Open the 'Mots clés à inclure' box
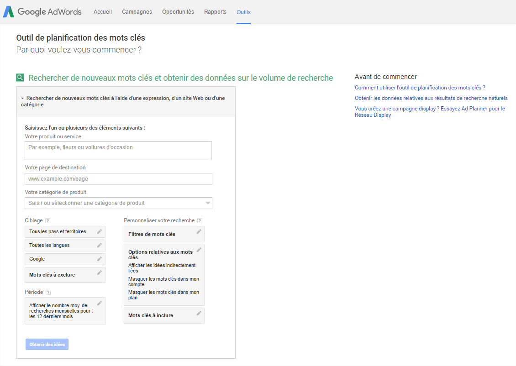 point(164,315)
